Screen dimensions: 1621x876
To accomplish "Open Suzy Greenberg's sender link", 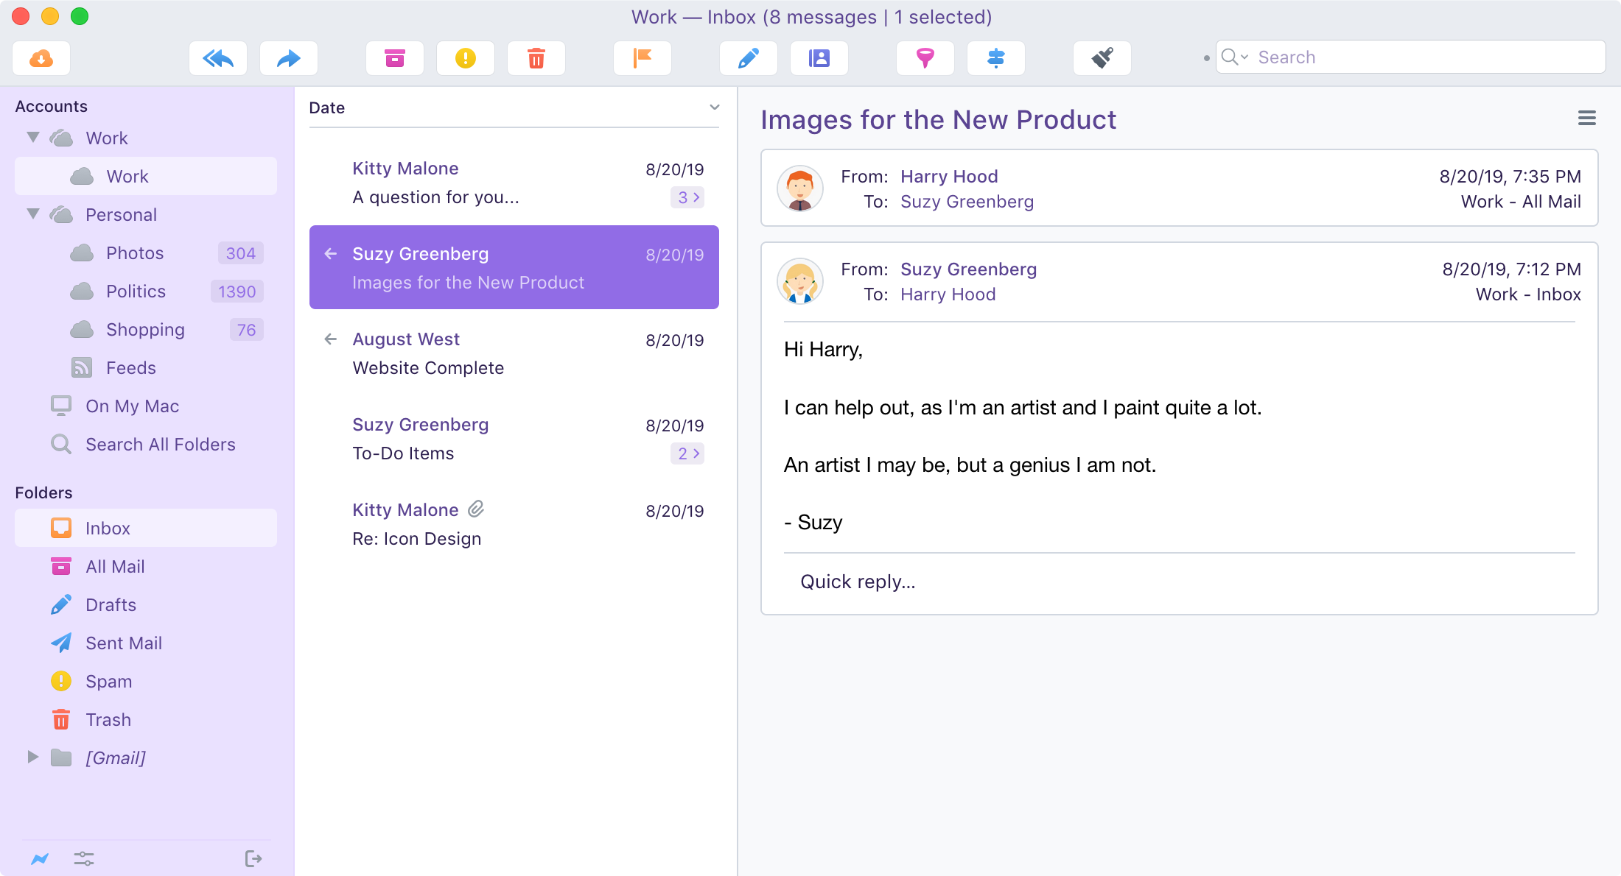I will click(x=968, y=269).
